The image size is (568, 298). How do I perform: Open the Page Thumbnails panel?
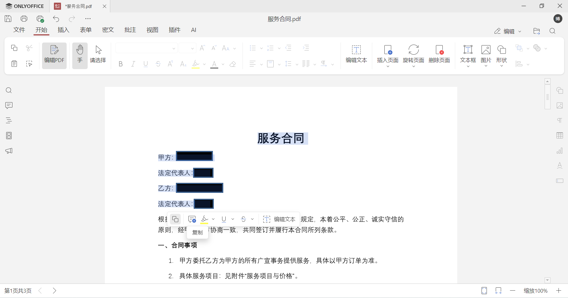(x=9, y=136)
